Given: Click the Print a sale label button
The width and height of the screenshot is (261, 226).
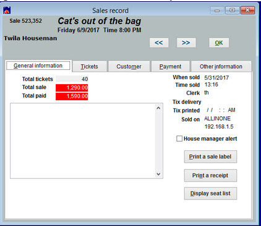Looking at the screenshot, I should coord(210,157).
